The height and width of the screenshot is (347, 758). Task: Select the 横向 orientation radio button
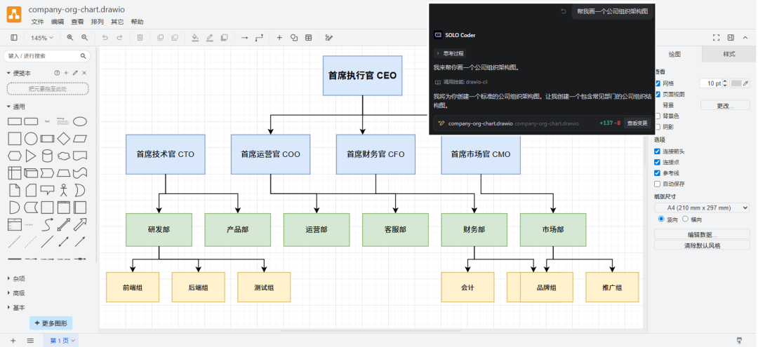point(686,219)
